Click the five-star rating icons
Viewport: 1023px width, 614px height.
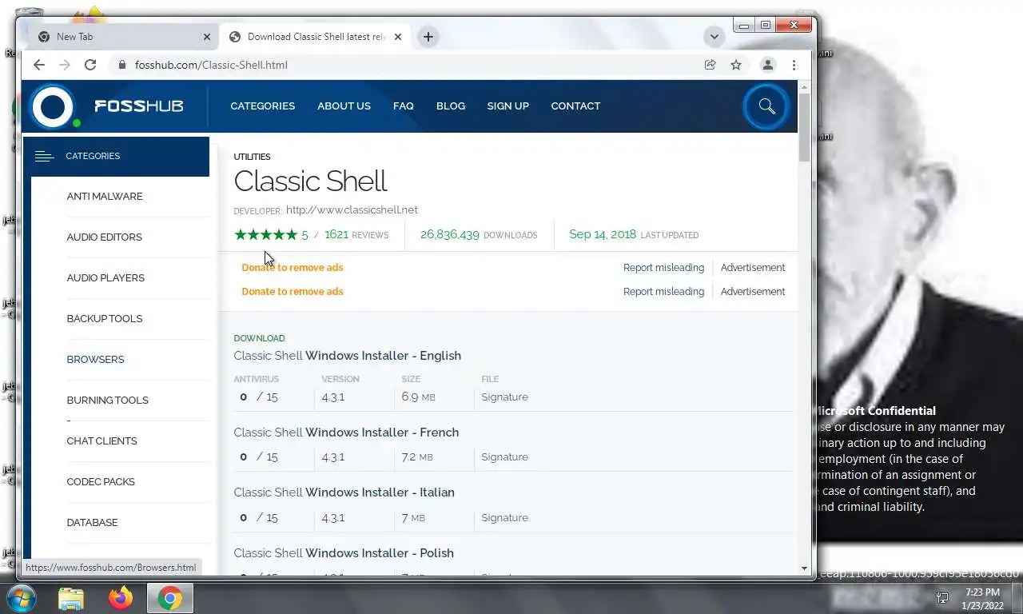pyautogui.click(x=265, y=234)
